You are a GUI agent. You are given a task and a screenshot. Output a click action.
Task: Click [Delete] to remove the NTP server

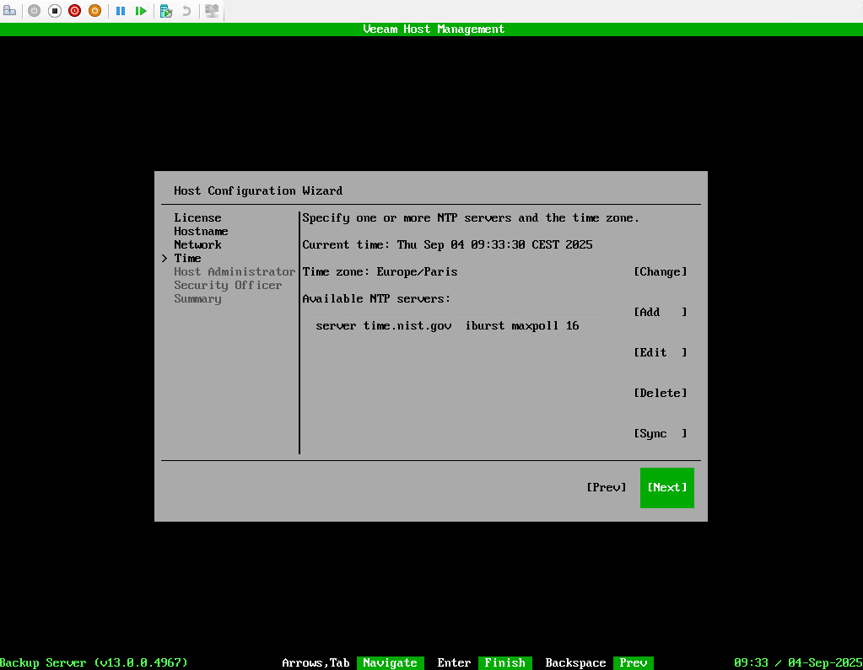coord(660,393)
